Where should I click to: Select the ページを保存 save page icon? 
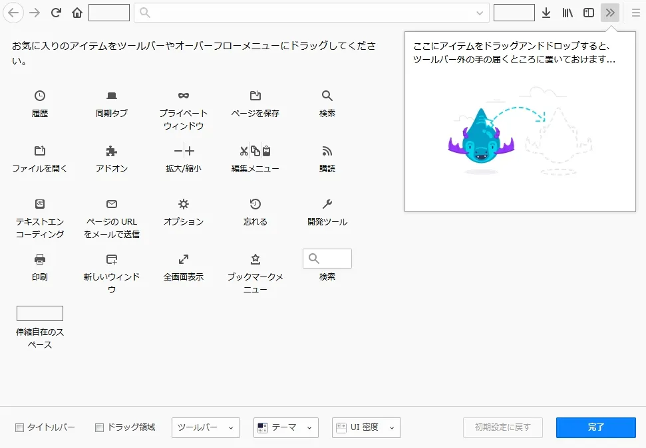point(255,96)
